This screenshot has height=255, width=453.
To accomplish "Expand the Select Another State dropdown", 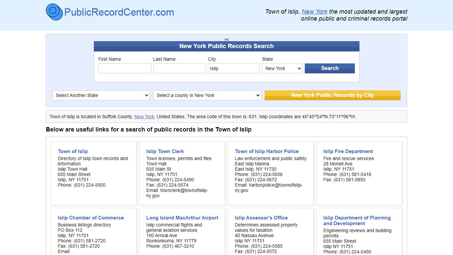I will click(101, 95).
